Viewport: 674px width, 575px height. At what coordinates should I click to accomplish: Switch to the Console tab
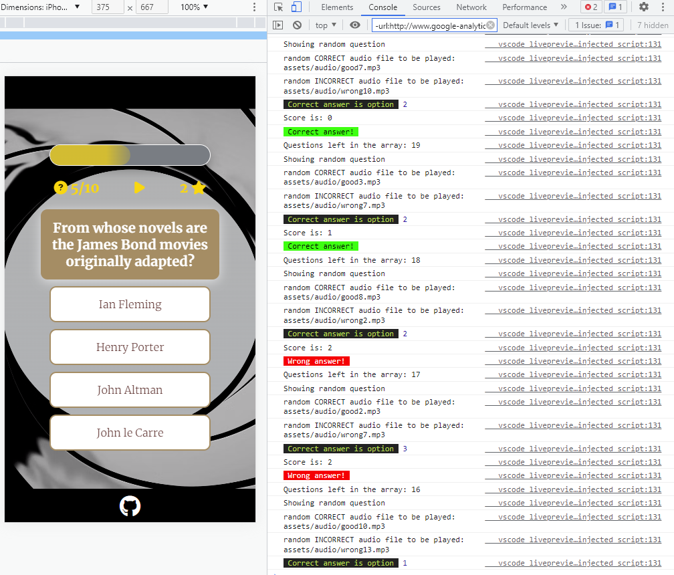[382, 7]
